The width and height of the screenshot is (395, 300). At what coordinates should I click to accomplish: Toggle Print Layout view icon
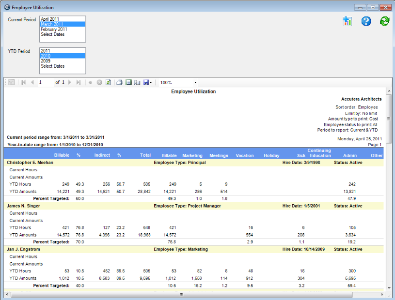[x=128, y=82]
